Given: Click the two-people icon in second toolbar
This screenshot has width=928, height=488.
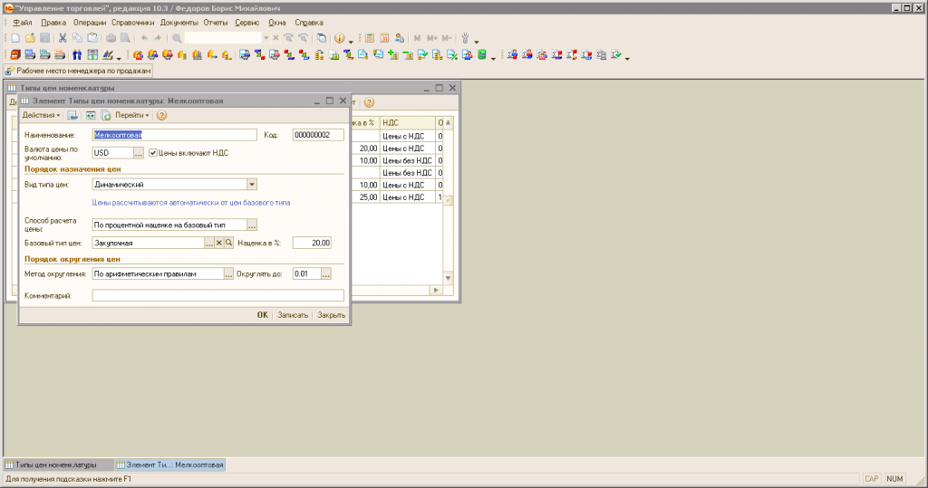Looking at the screenshot, I should tap(78, 55).
